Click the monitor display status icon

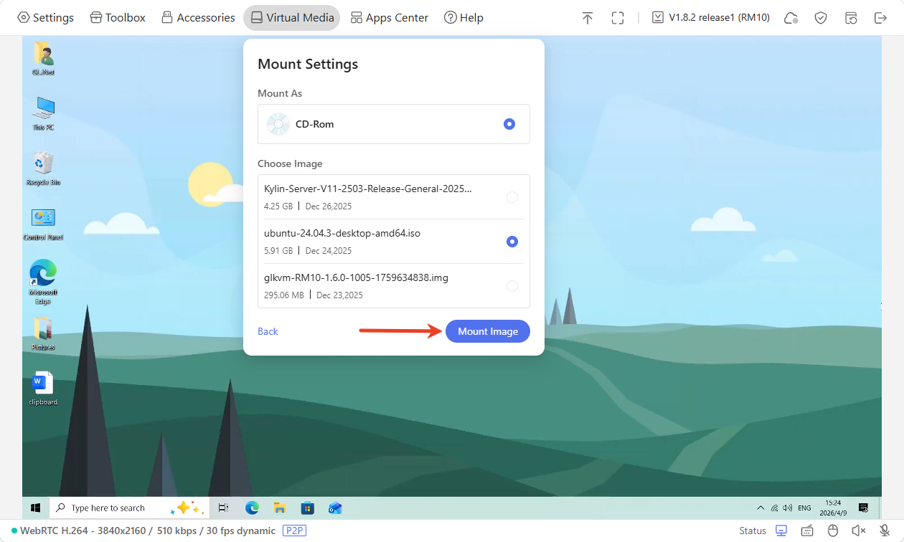pyautogui.click(x=781, y=531)
